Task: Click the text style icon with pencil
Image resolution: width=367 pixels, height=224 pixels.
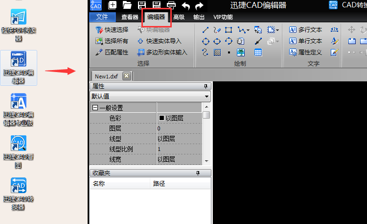Action: coord(335,41)
